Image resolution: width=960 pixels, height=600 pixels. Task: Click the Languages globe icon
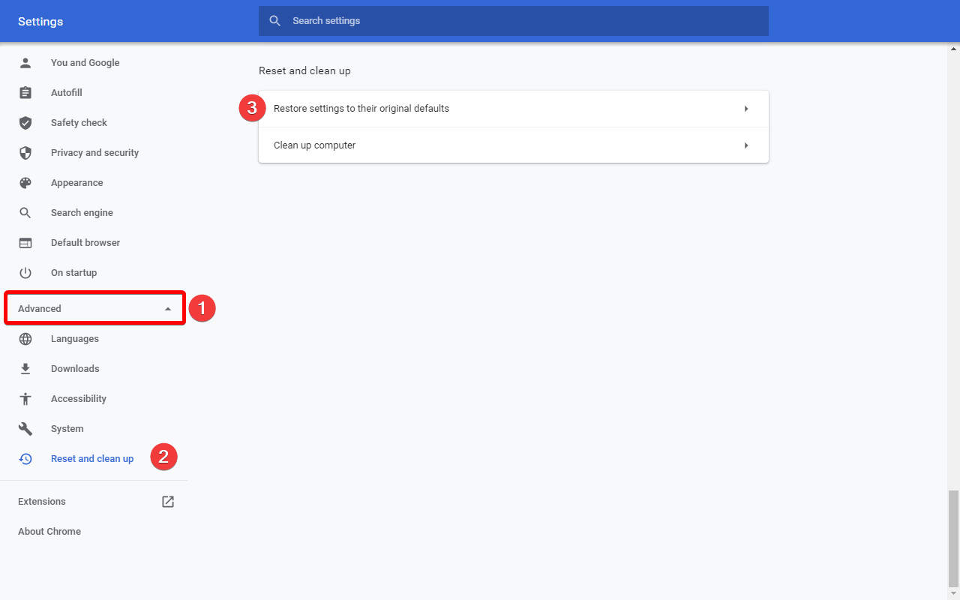[25, 339]
